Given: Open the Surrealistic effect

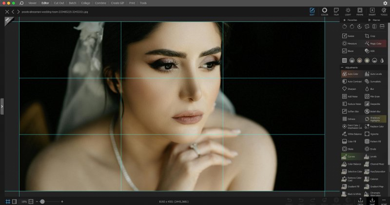Looking at the screenshot, I should (373, 81).
